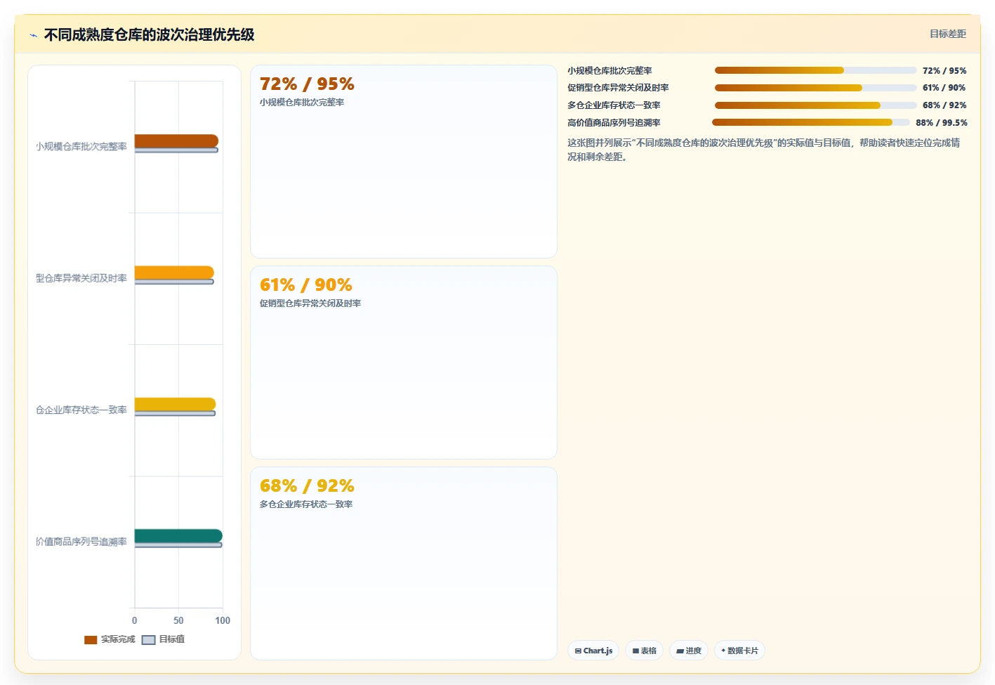Toggle the 实际完成 legend swatch
Viewport: 995px width, 685px height.
(91, 640)
